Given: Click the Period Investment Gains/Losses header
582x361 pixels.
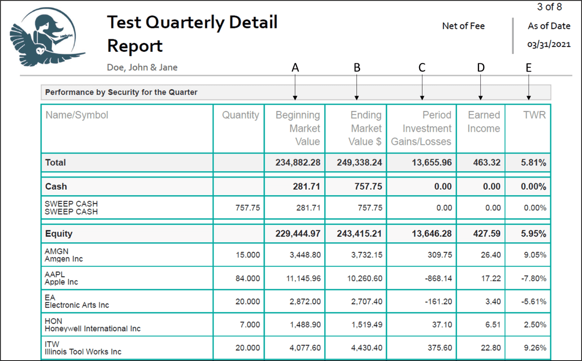Looking at the screenshot, I should click(x=422, y=128).
